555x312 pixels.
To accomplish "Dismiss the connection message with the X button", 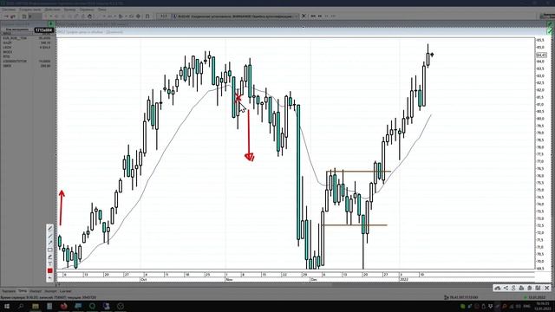I will (304, 16).
